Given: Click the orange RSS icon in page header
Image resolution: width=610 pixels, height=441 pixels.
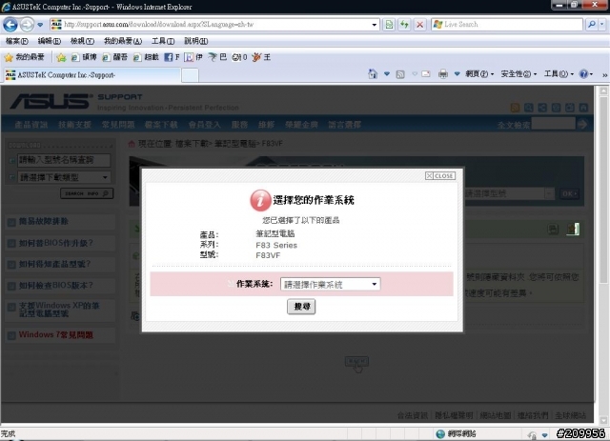Looking at the screenshot, I should (x=515, y=108).
